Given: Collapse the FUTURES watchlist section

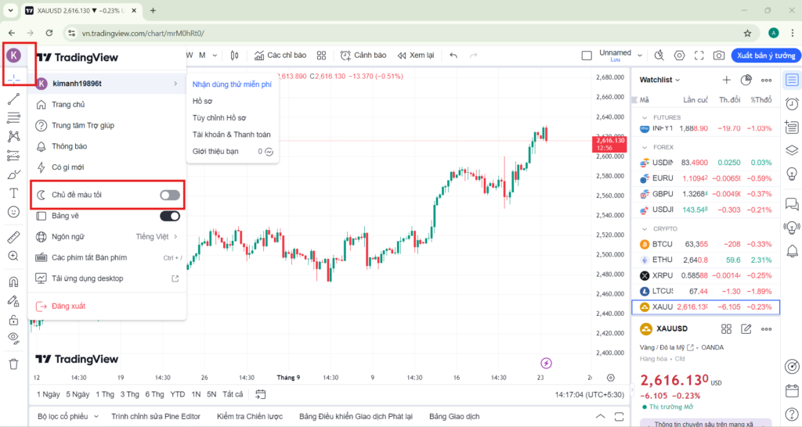Looking at the screenshot, I should tap(645, 117).
